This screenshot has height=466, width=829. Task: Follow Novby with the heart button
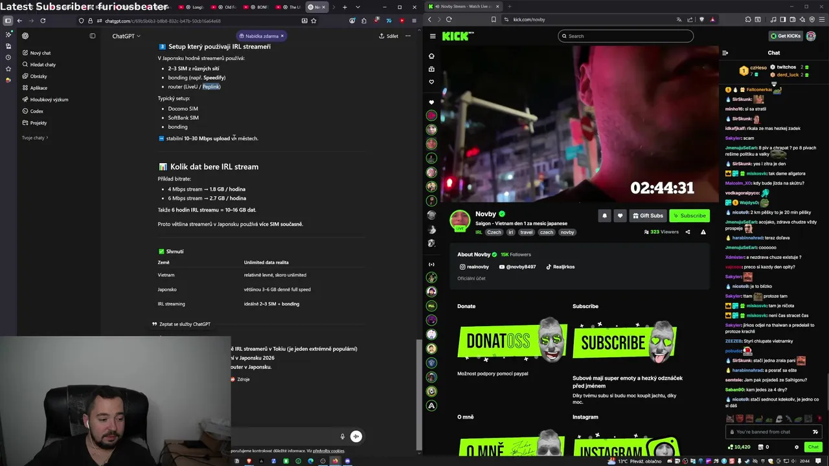point(620,216)
